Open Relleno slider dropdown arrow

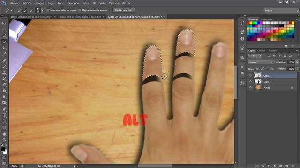297,69
